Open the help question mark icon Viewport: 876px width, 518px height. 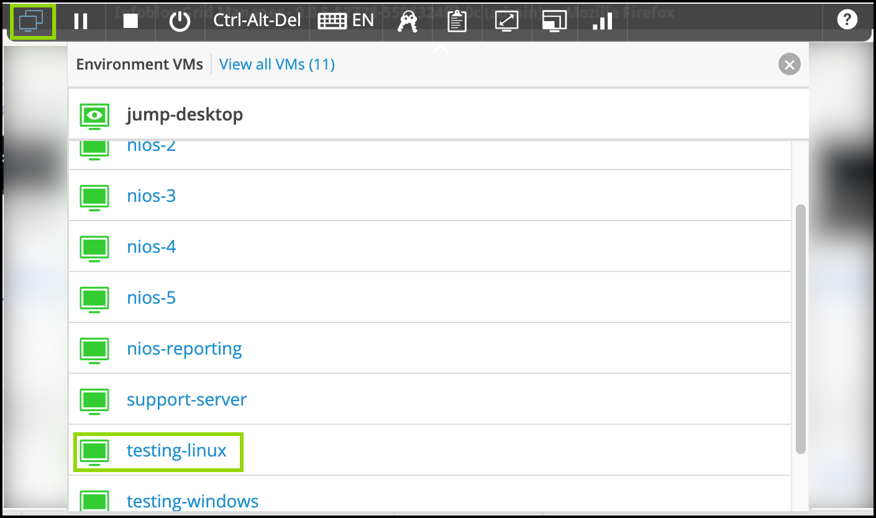coord(847,20)
